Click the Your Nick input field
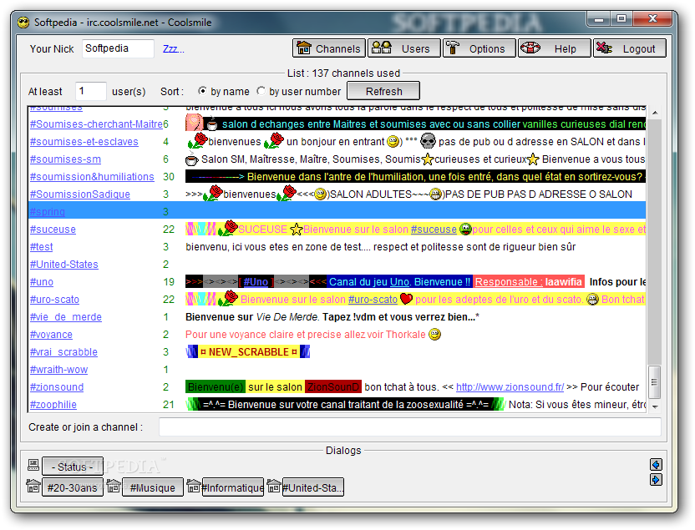This screenshot has height=530, width=695. [x=118, y=48]
